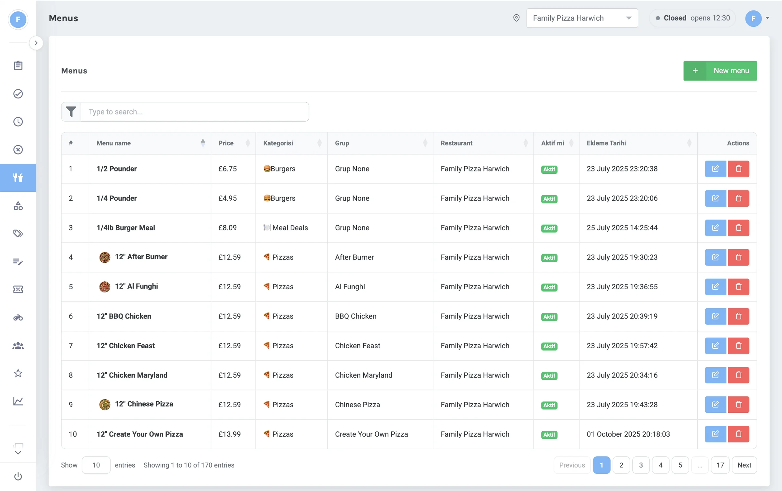Go to page 5 of results

point(680,465)
